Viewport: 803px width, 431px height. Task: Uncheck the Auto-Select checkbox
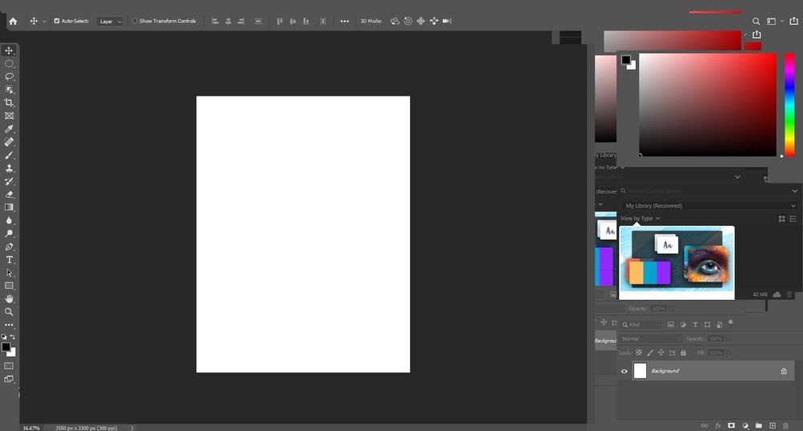tap(57, 21)
